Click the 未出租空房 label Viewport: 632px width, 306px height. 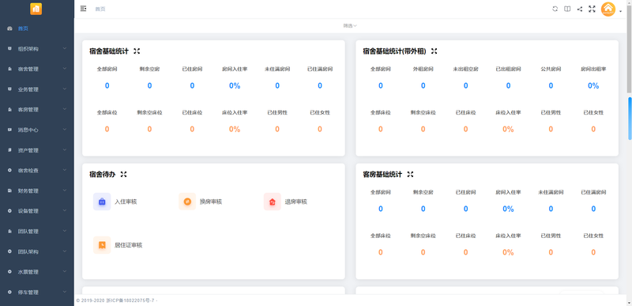[465, 69]
